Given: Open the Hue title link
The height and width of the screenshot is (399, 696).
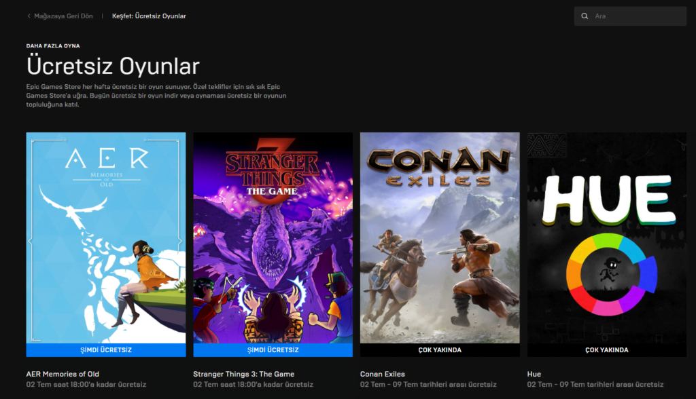Looking at the screenshot, I should coord(534,374).
